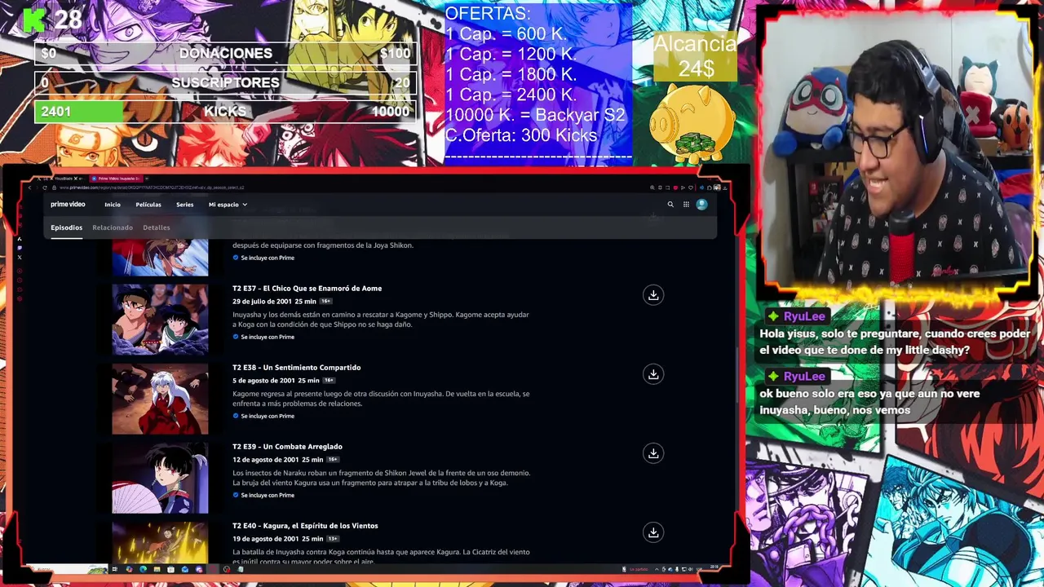Switch to the Detalles tab
1044x587 pixels.
(157, 227)
